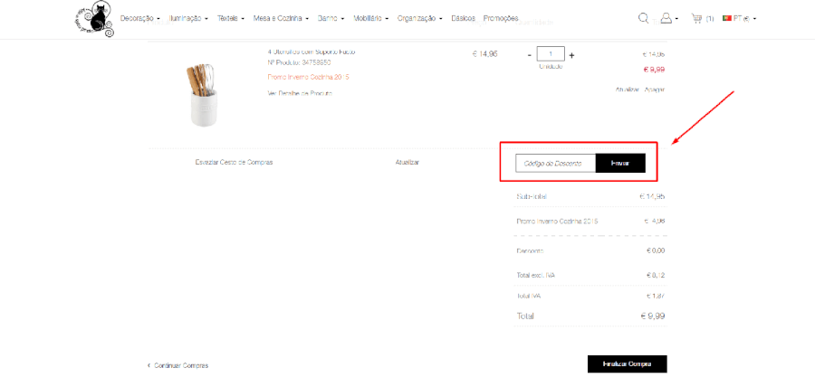
Task: Decrease quantity with the minus button
Action: (529, 54)
